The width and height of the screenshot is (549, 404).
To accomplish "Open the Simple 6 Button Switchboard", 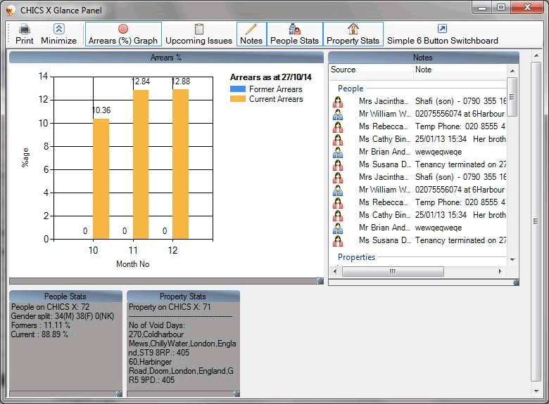I will [442, 34].
